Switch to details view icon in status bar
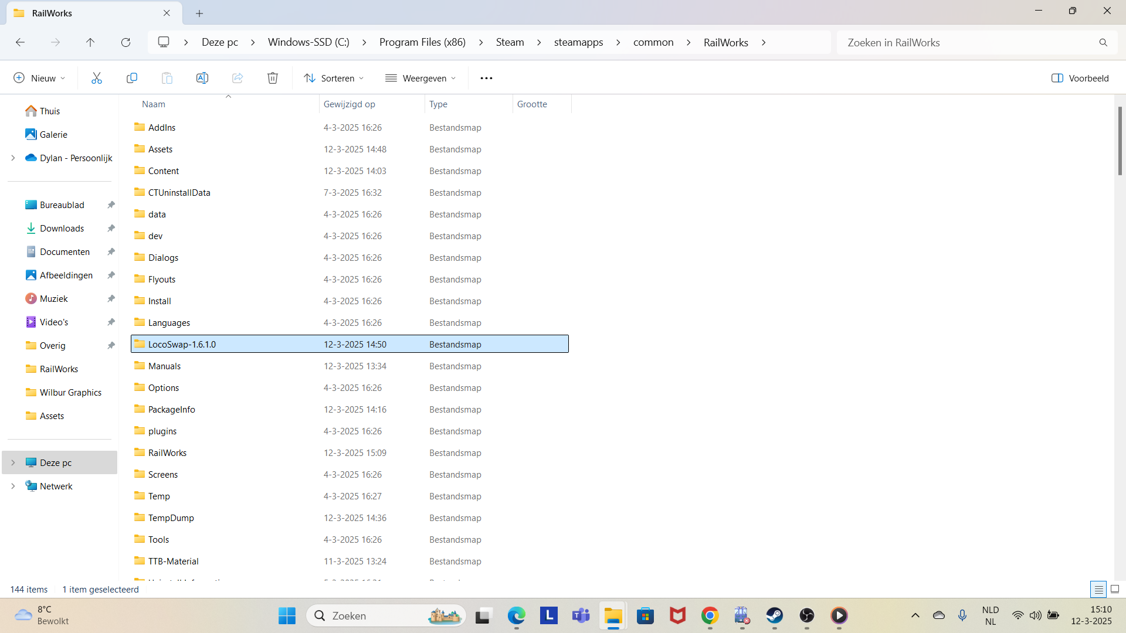The width and height of the screenshot is (1126, 633). [1098, 589]
